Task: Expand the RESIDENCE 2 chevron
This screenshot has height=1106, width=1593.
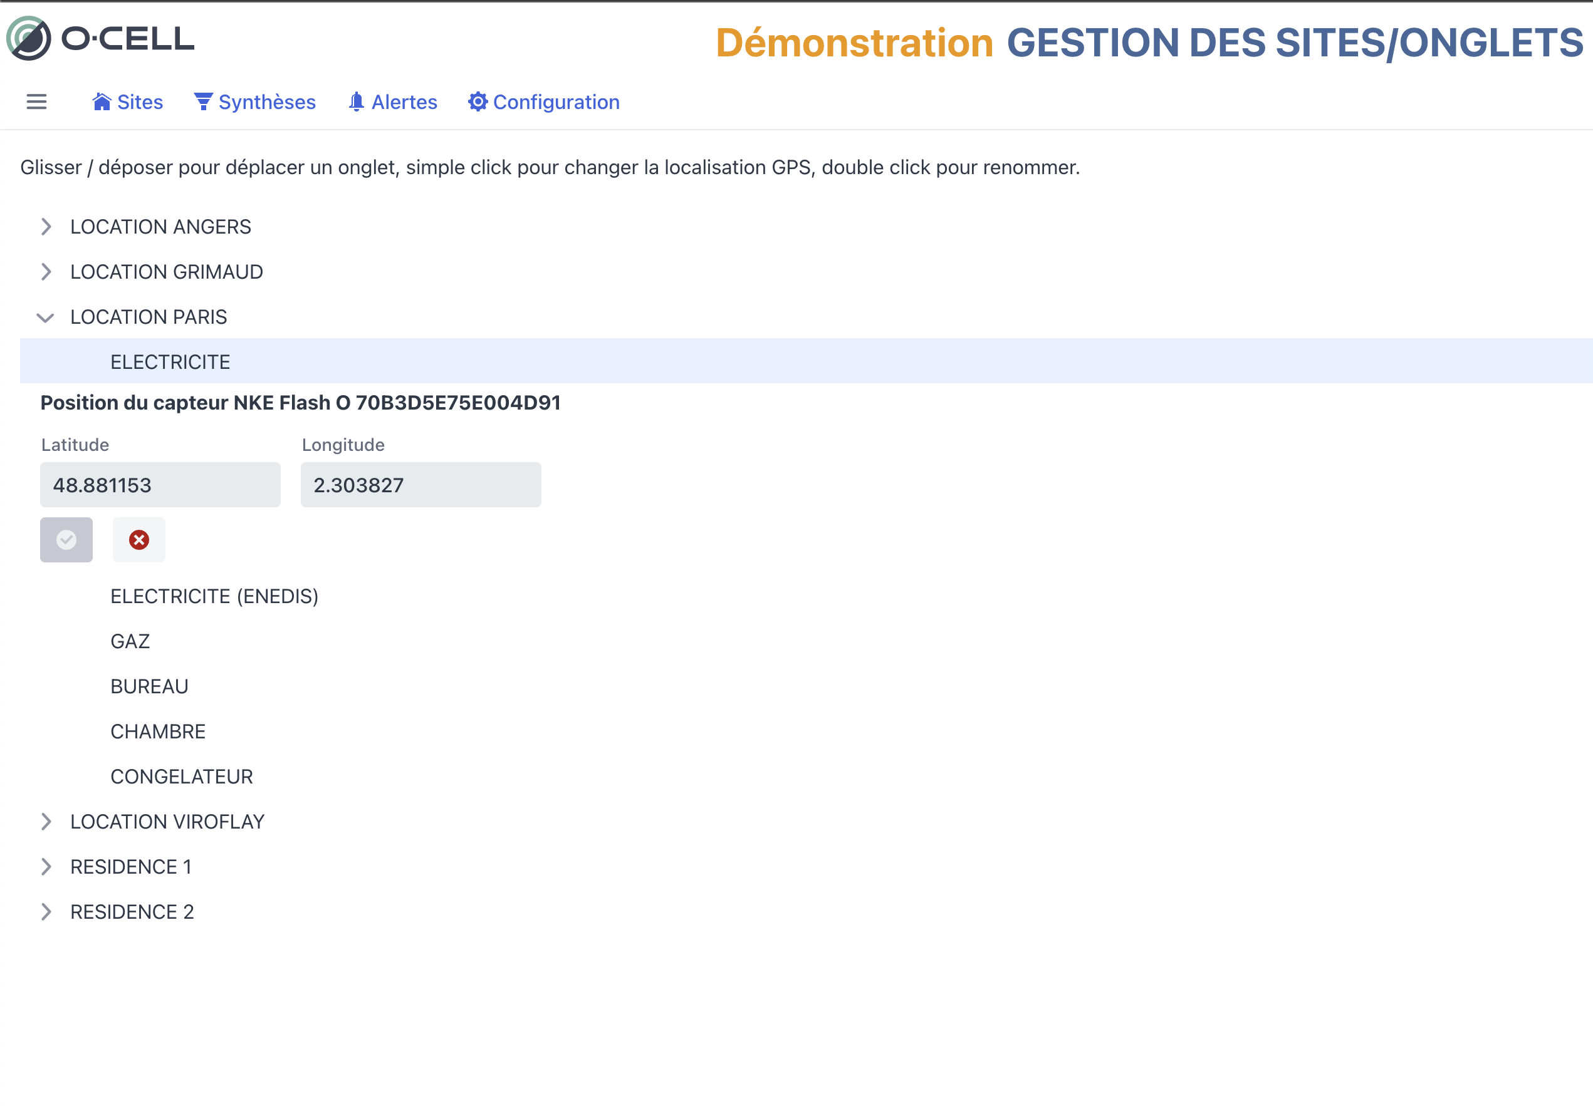Action: [46, 912]
